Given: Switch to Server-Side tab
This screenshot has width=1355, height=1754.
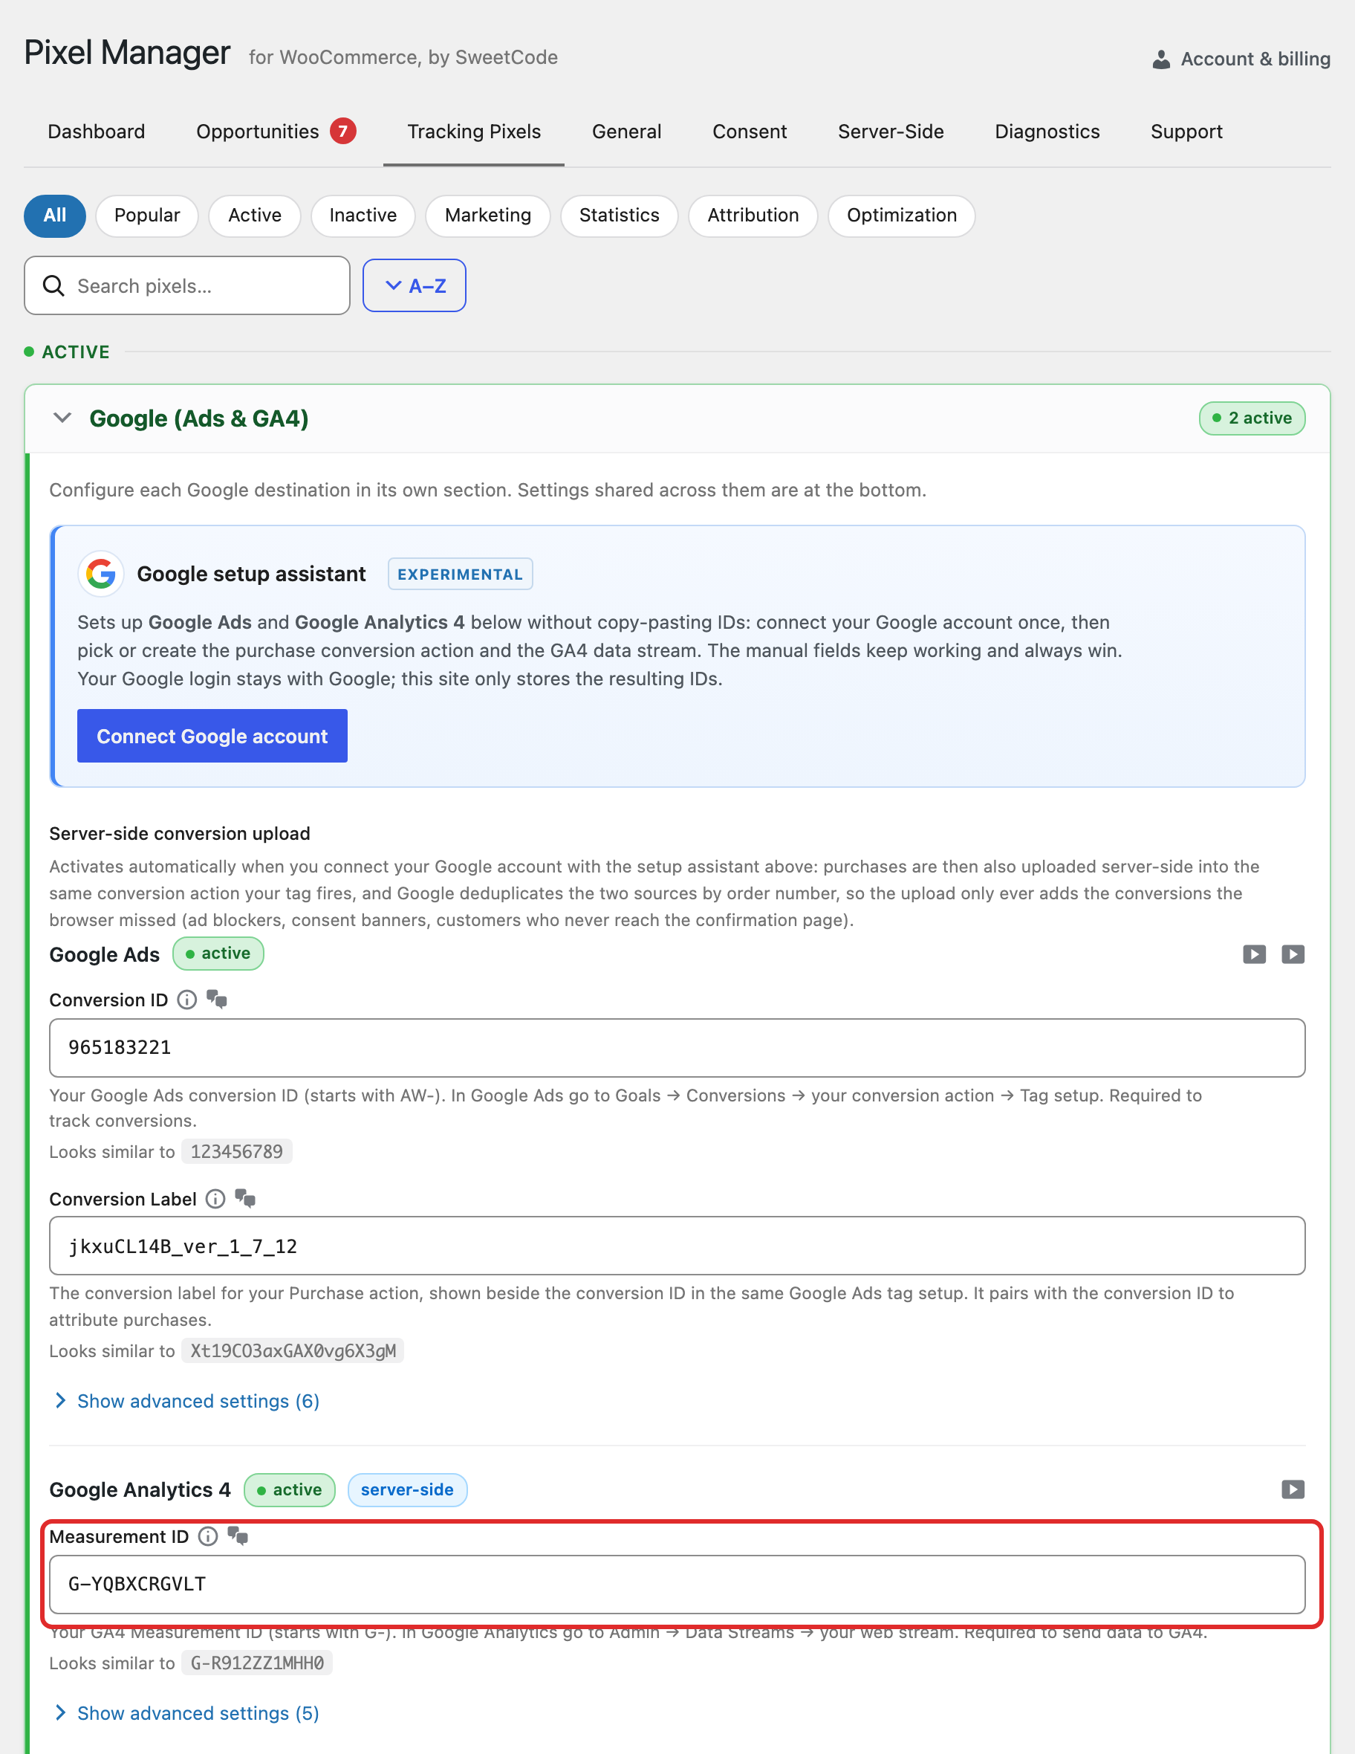Looking at the screenshot, I should tap(890, 132).
